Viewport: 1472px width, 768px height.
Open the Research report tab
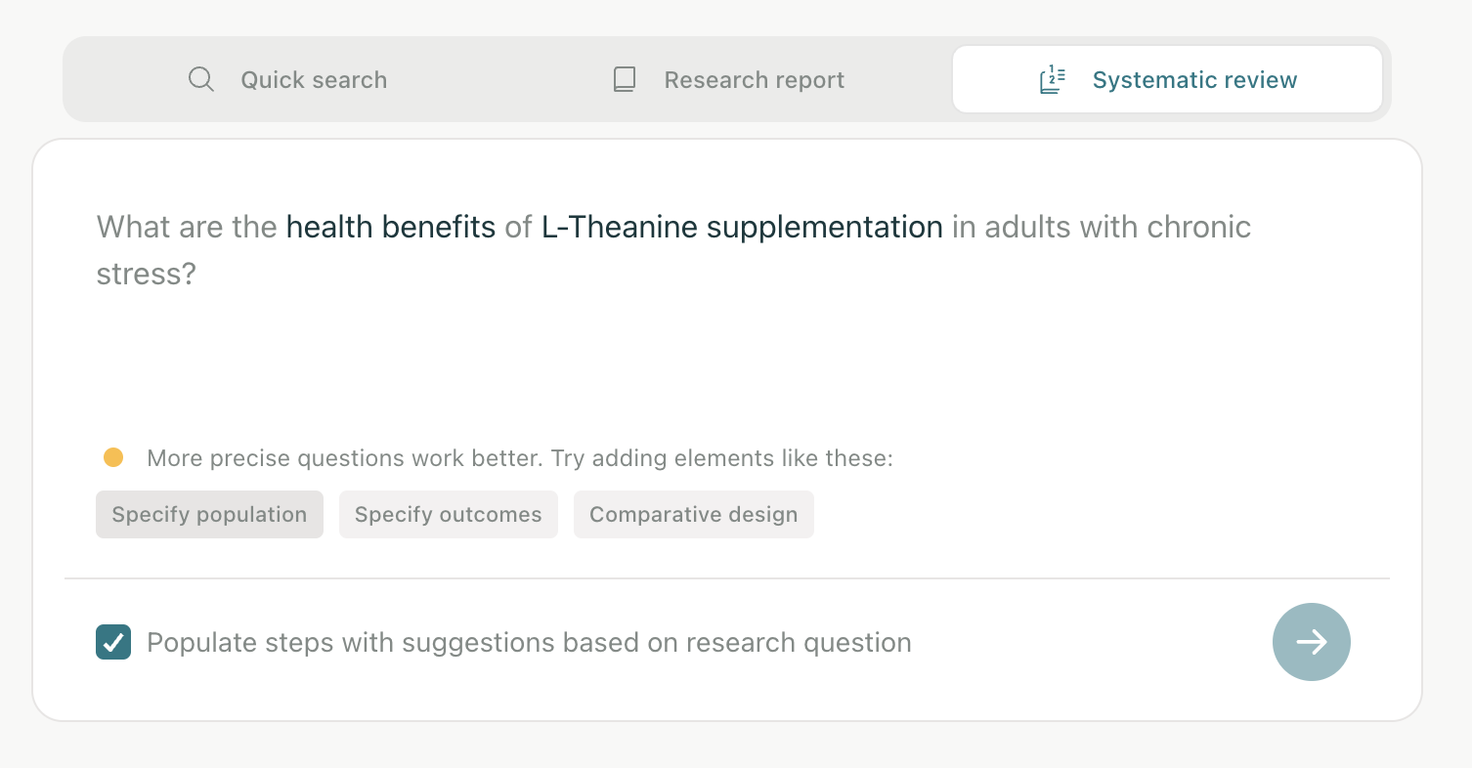click(x=728, y=79)
